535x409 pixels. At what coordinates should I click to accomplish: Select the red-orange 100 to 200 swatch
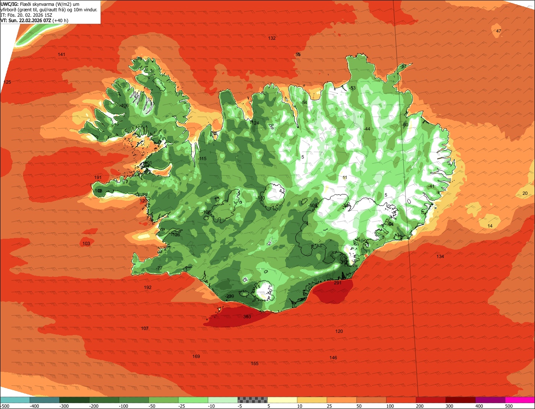(x=401, y=400)
